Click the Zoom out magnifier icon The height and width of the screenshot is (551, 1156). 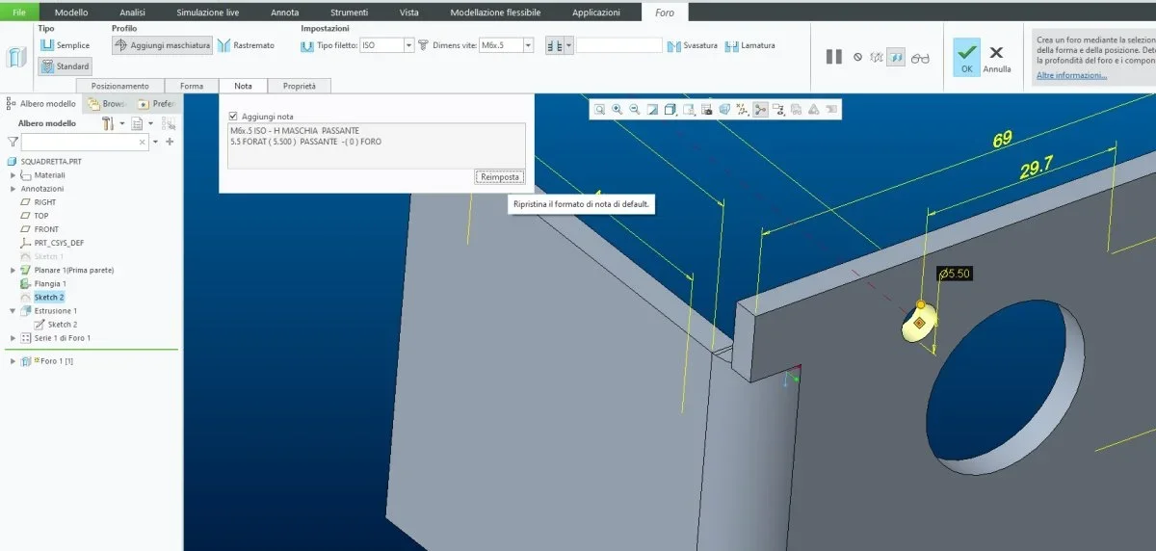(x=635, y=110)
